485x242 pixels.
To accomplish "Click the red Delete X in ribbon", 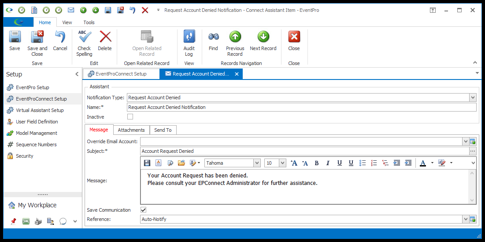I will 105,37.
